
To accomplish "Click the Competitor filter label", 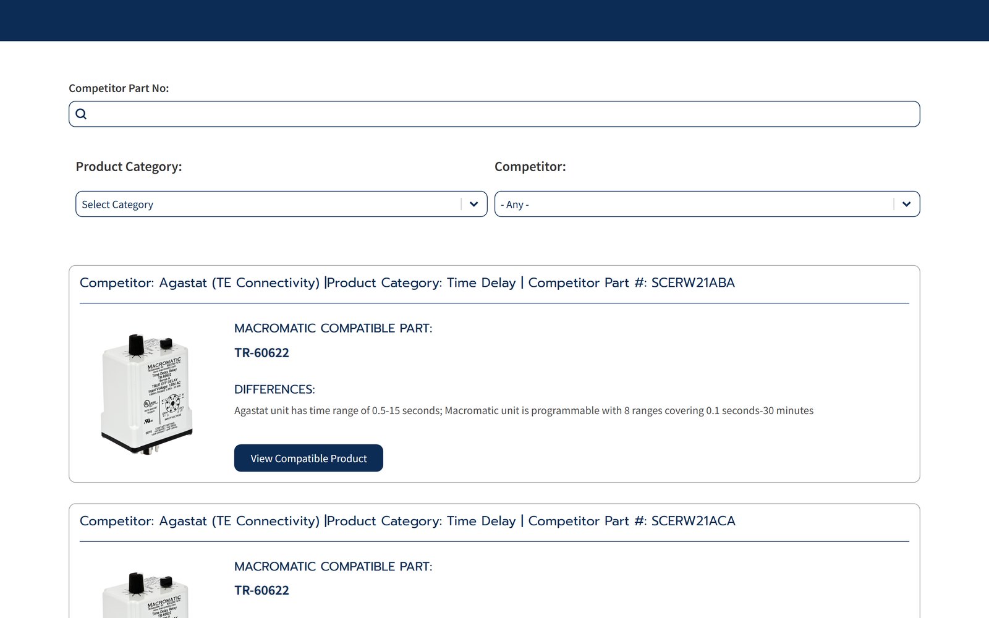I will tap(530, 167).
